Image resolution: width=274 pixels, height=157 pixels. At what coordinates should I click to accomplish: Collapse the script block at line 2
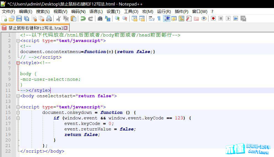(18, 41)
